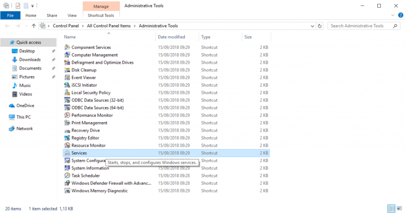405x213 pixels.
Task: Switch to large icons view layout
Action: pos(399,208)
